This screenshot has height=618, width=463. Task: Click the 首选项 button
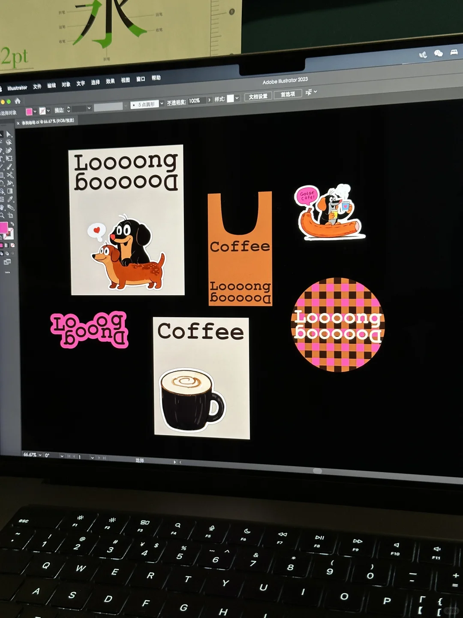(x=288, y=94)
